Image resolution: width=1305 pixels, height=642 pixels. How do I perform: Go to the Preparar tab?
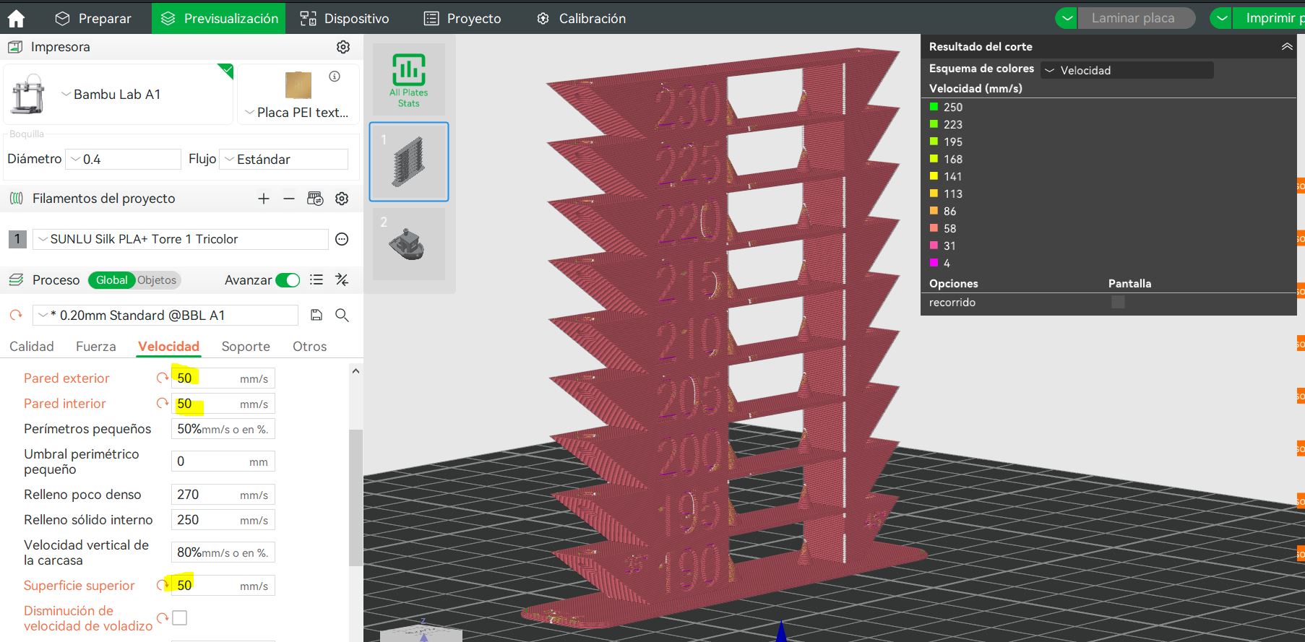click(94, 18)
